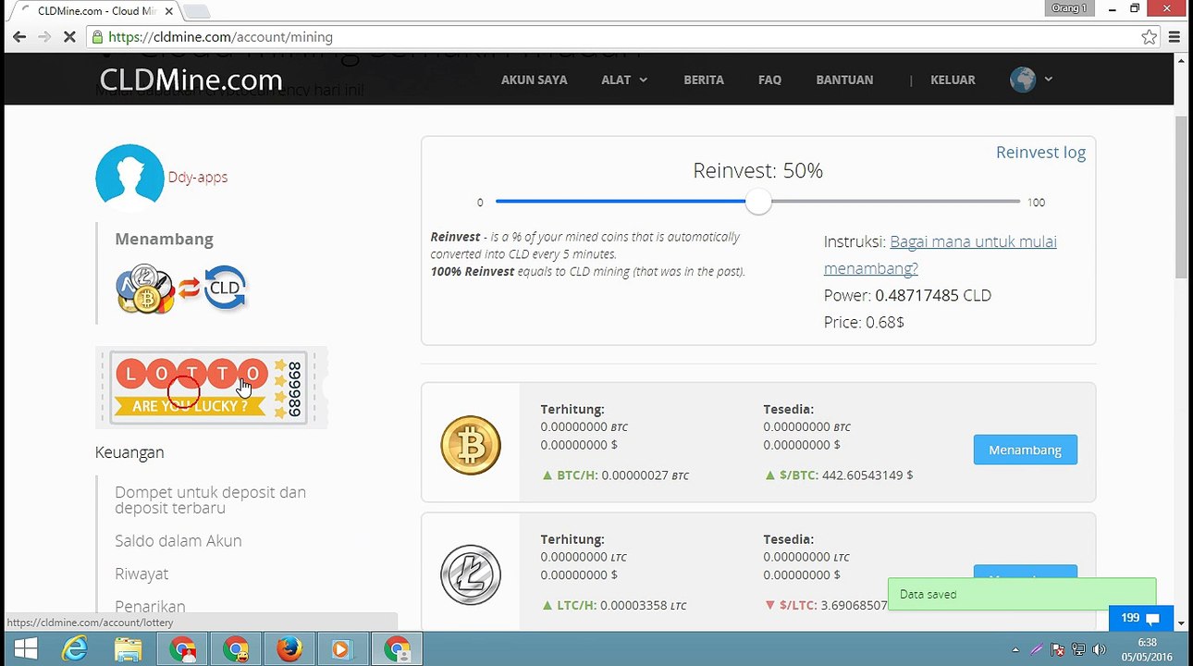Open the AKUN SAYA menu item
Viewport: 1193px width, 666px height.
pyautogui.click(x=535, y=80)
